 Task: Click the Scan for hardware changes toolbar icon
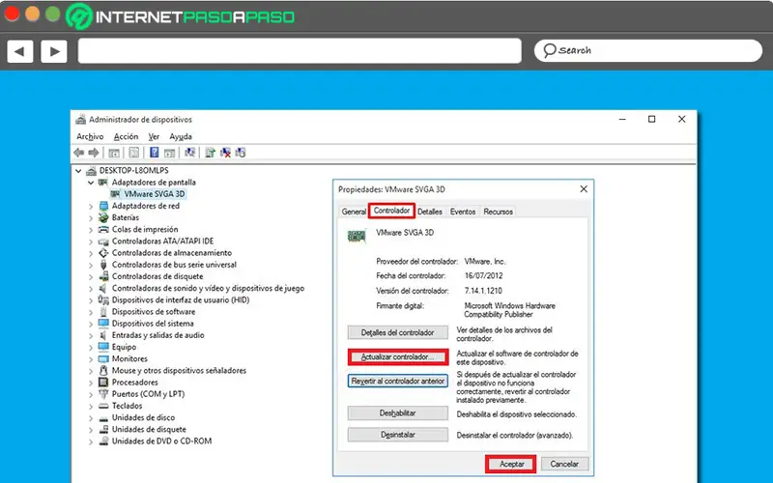tap(189, 153)
